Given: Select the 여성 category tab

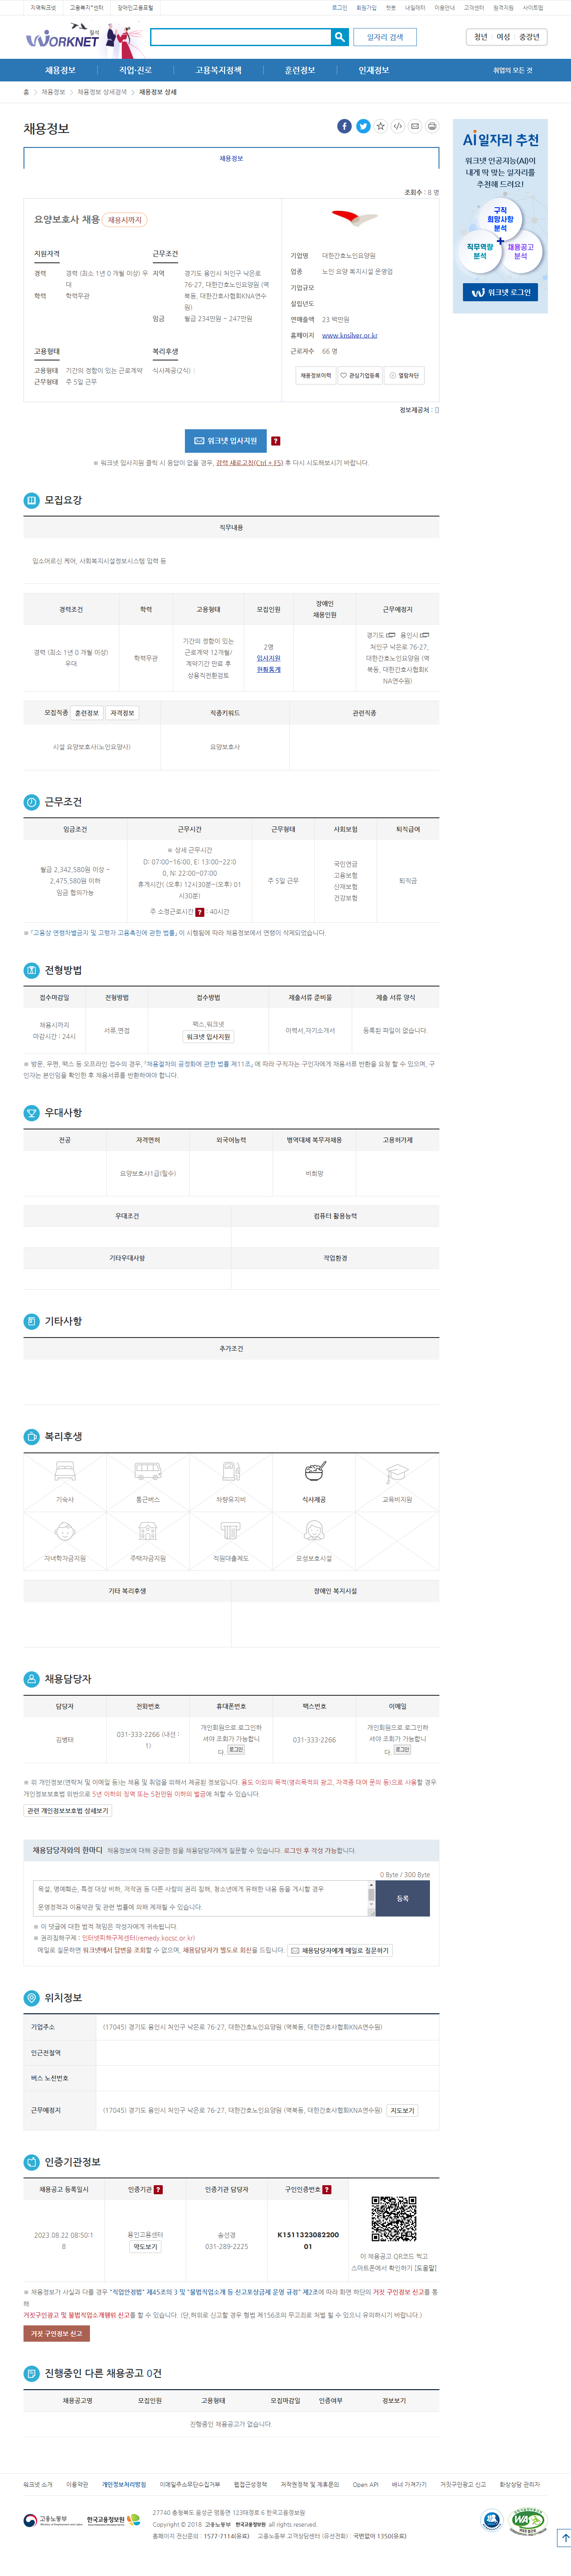Looking at the screenshot, I should click(x=503, y=37).
